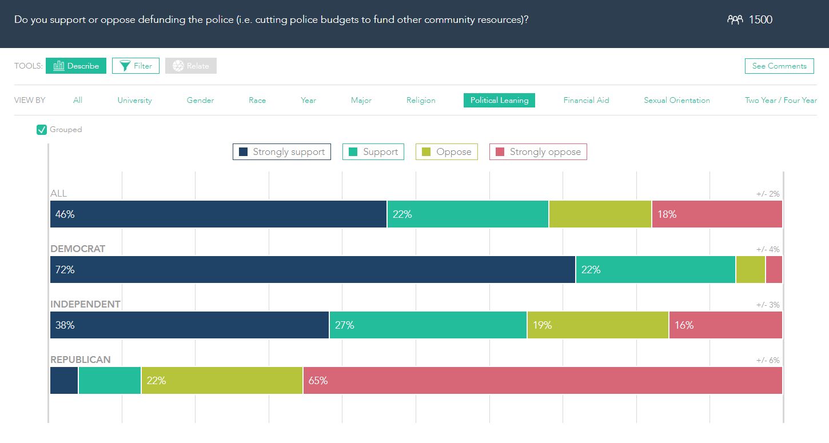This screenshot has width=829, height=443.
Task: Click the Relate tool icon
Action: click(178, 66)
